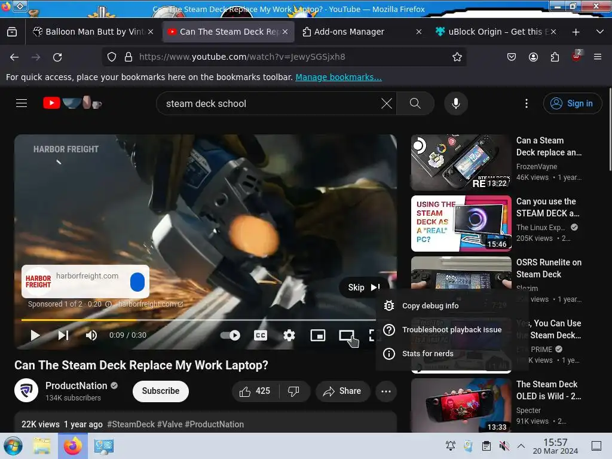Open 'Can a Steam Deck replace' thumbnail
This screenshot has height=459, width=612.
[x=461, y=163]
